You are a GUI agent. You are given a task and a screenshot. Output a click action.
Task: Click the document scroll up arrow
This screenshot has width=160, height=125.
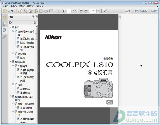(120, 15)
